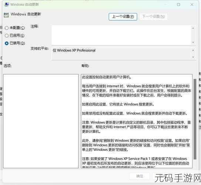Click the text 仅 Windows XP Professional

tap(74, 50)
